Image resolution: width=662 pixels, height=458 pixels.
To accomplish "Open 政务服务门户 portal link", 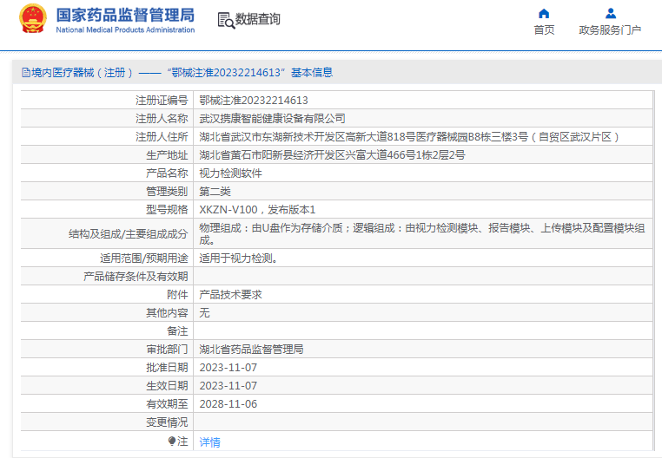I will (610, 30).
